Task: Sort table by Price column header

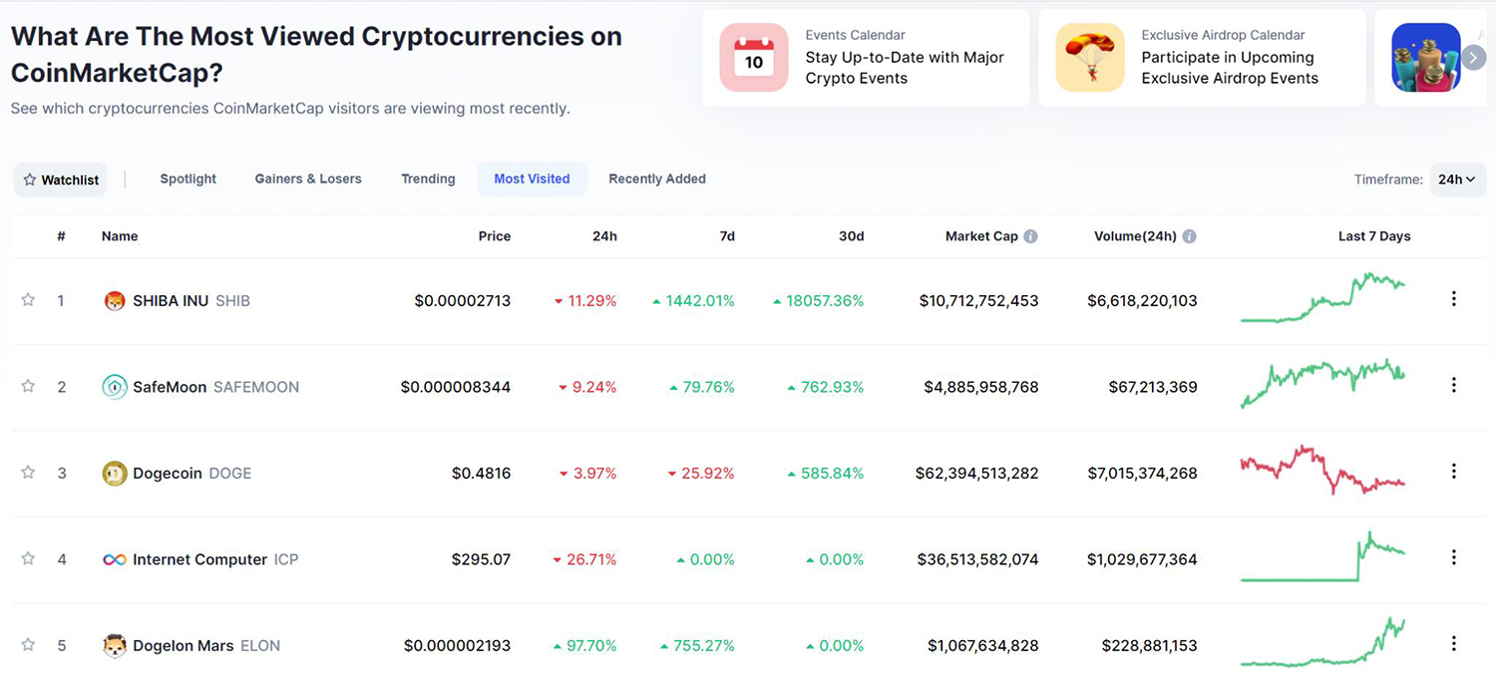Action: point(494,236)
